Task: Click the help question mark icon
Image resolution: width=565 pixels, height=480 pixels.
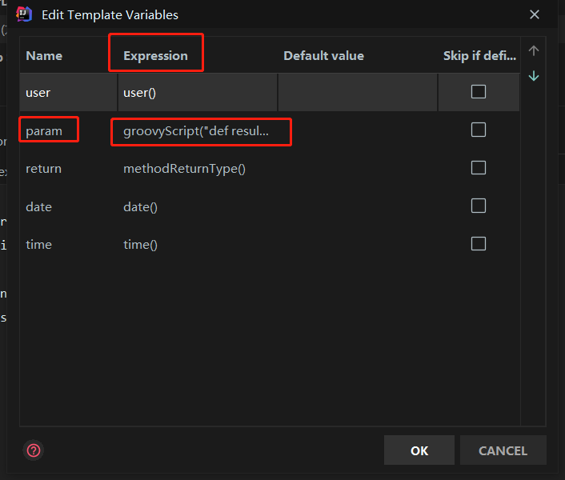Action: (x=34, y=450)
